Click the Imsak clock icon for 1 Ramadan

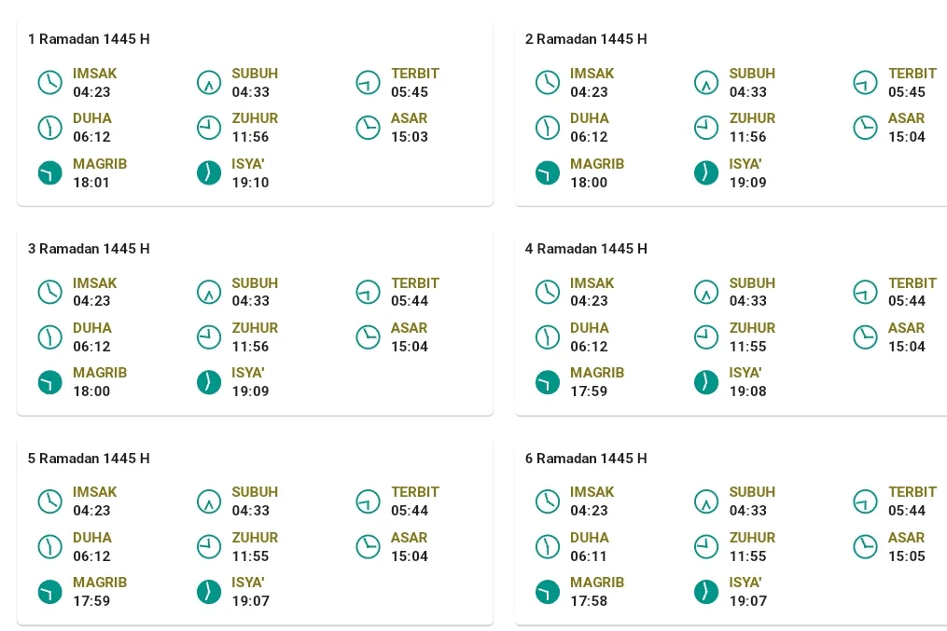pos(50,82)
